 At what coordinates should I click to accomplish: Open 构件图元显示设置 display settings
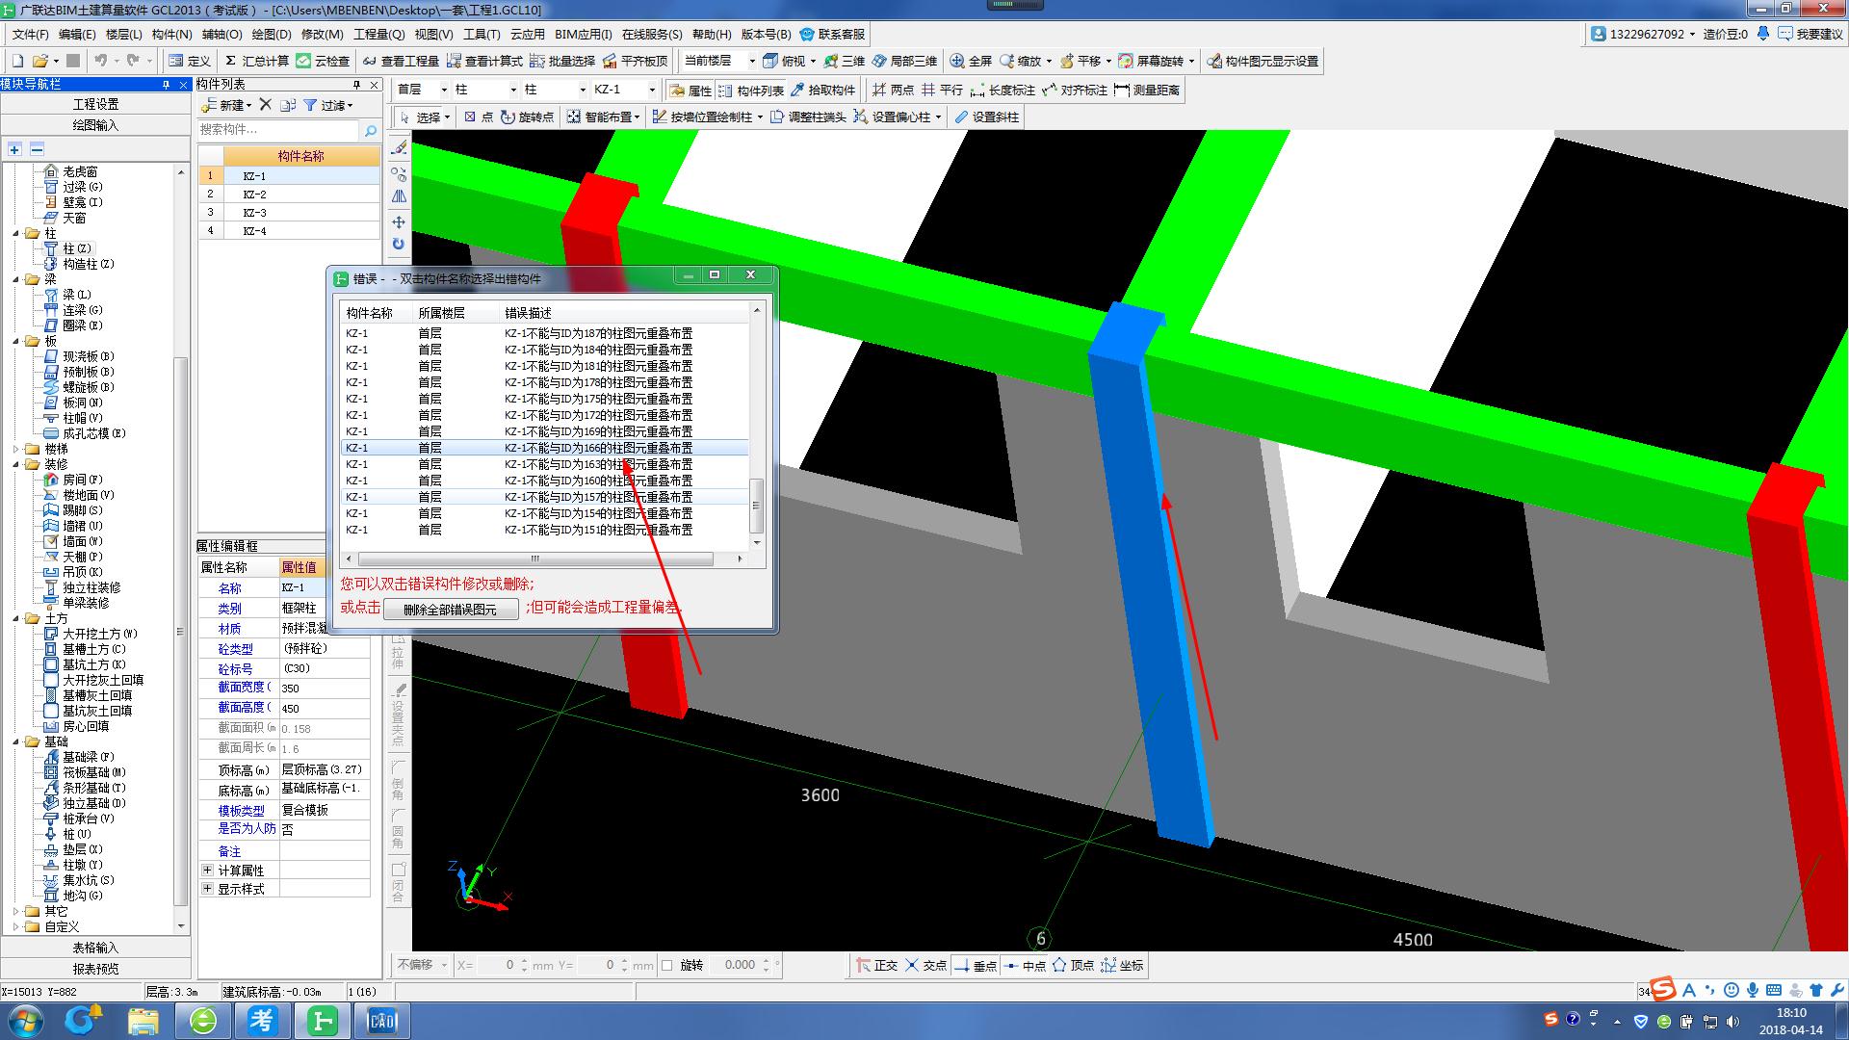coord(1263,61)
